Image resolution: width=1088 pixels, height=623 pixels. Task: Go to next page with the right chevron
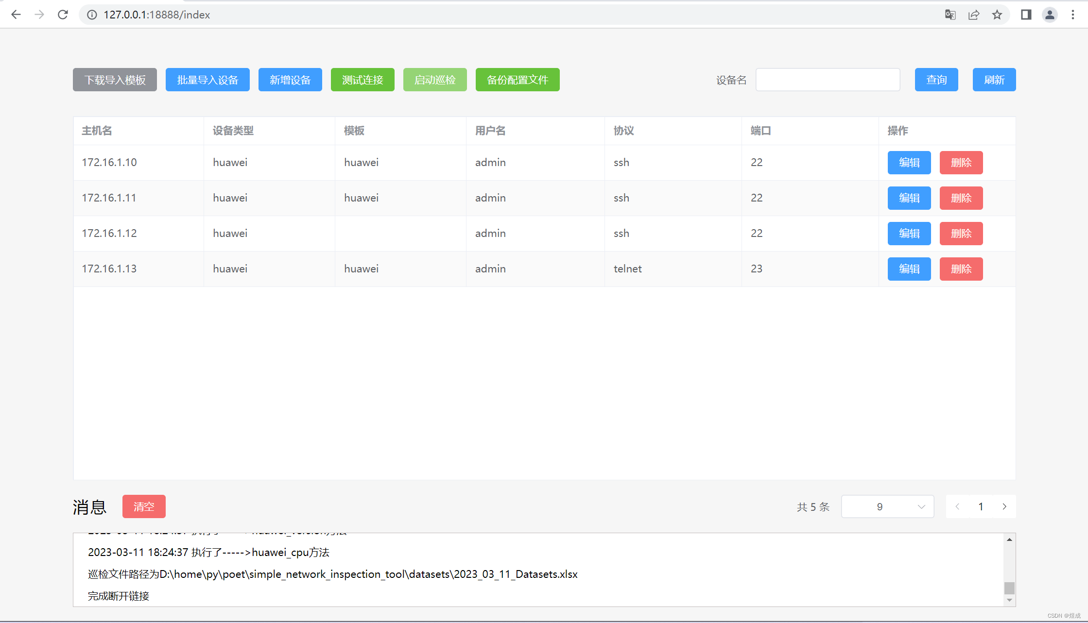[x=1004, y=506]
